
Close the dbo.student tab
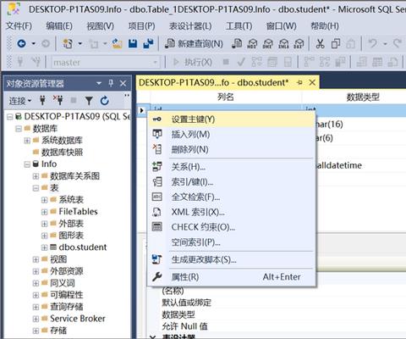click(x=312, y=82)
